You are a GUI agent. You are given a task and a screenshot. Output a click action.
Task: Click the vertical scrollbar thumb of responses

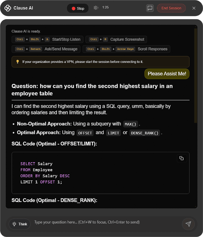click(x=196, y=76)
